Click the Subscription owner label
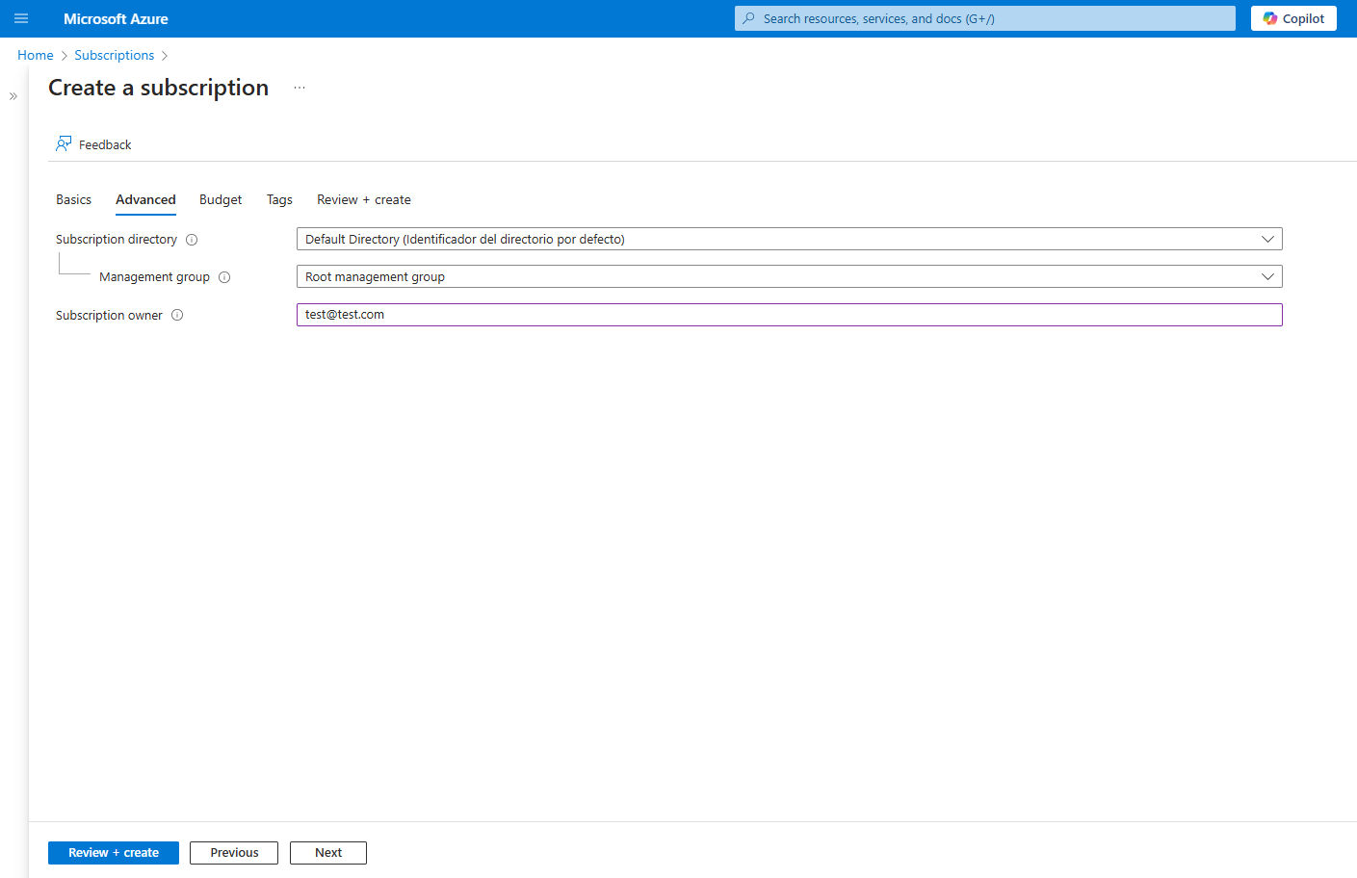Screen dimensions: 1357x878 coord(109,315)
